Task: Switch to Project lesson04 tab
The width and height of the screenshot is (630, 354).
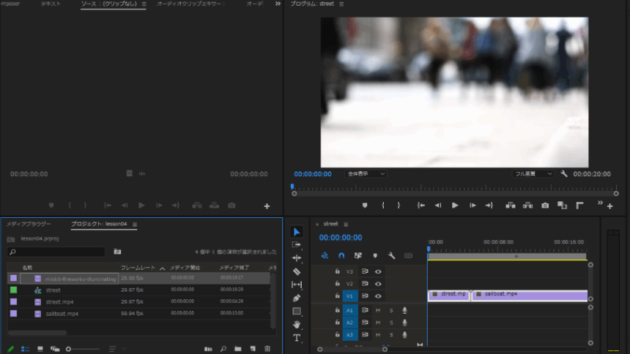Action: (x=99, y=224)
